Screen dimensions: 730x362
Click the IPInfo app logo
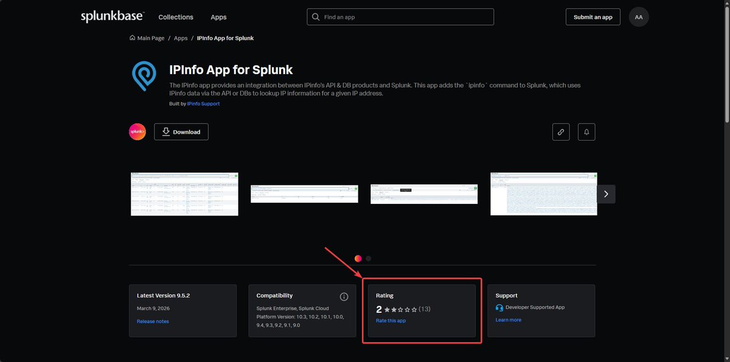click(x=144, y=75)
